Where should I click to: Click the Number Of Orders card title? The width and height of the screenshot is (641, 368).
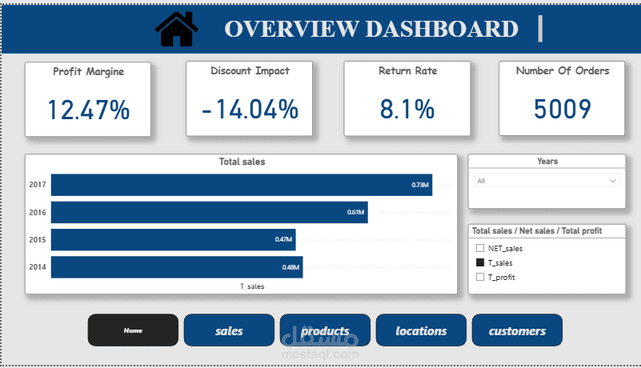click(563, 70)
